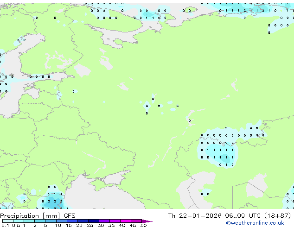Image resolution: width=294 pixels, height=227 pixels.
Task: Click the '0.1' legend label
Action: tap(5, 225)
